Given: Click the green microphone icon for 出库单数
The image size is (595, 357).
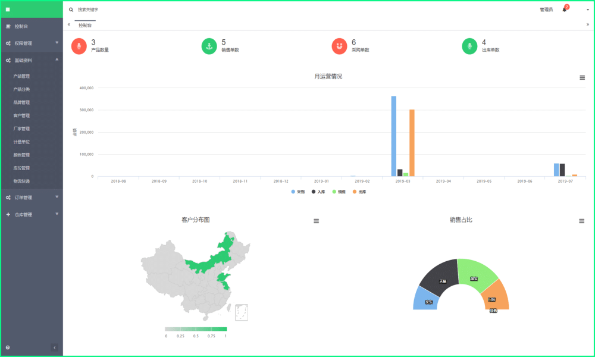Looking at the screenshot, I should coord(469,46).
